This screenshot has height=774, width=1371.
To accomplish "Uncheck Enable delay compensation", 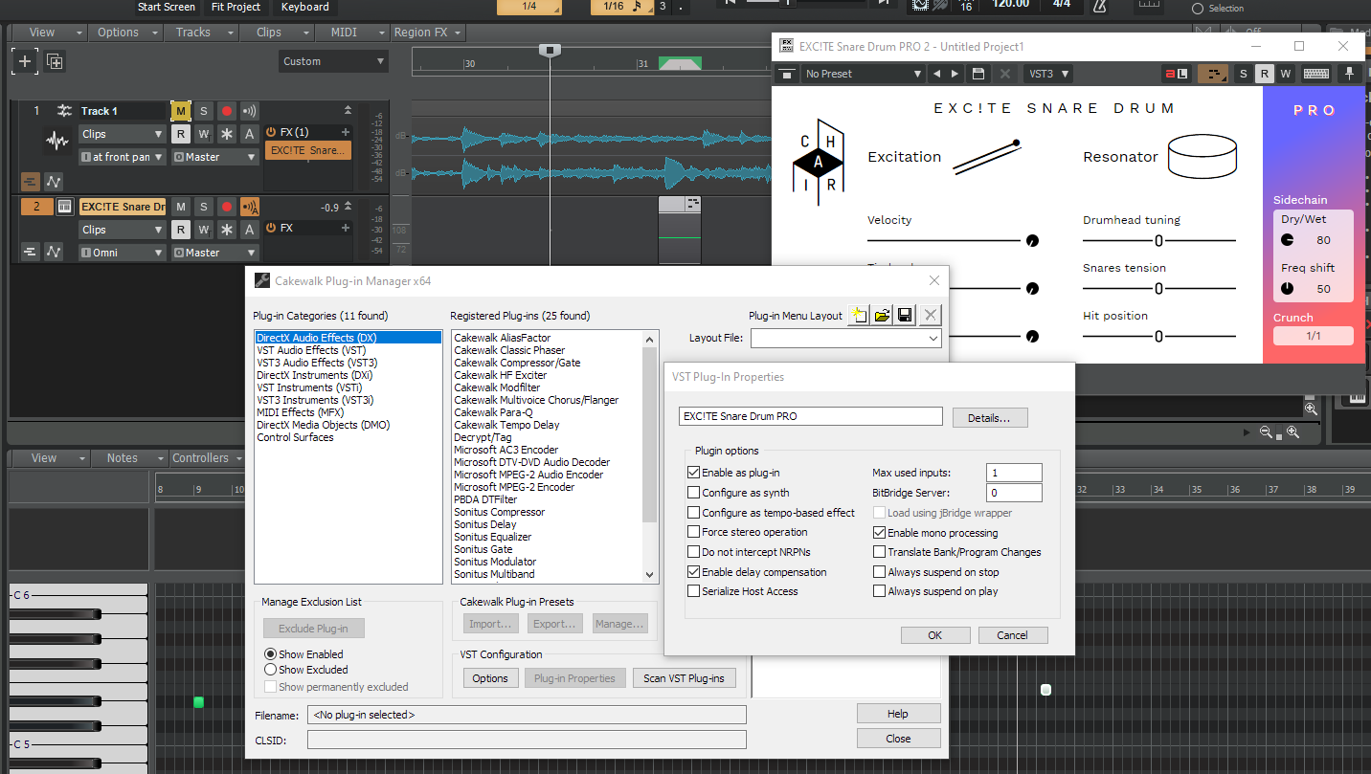I will pyautogui.click(x=694, y=572).
